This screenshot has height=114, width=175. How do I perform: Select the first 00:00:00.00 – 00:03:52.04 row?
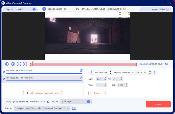(x=43, y=71)
